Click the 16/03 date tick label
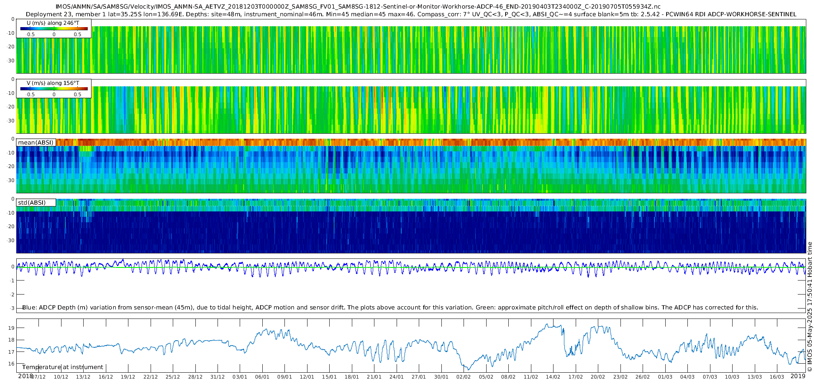This screenshot has width=814, height=384. [777, 377]
